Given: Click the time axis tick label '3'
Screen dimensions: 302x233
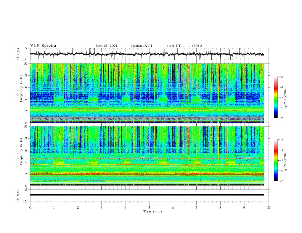Looking at the screenshot, I should (x=101, y=207).
